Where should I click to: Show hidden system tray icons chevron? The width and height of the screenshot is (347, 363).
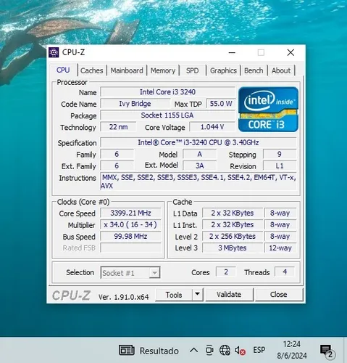(x=193, y=350)
